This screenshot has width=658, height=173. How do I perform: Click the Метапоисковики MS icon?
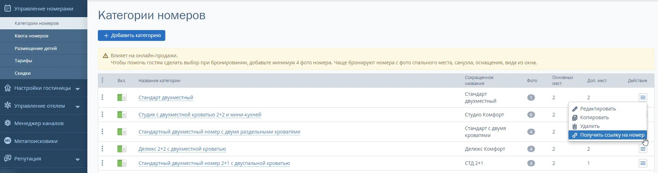point(8,141)
